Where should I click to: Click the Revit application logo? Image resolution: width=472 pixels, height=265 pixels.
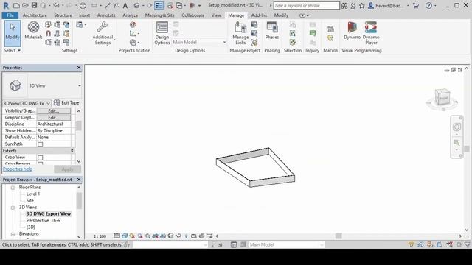[x=6, y=5]
